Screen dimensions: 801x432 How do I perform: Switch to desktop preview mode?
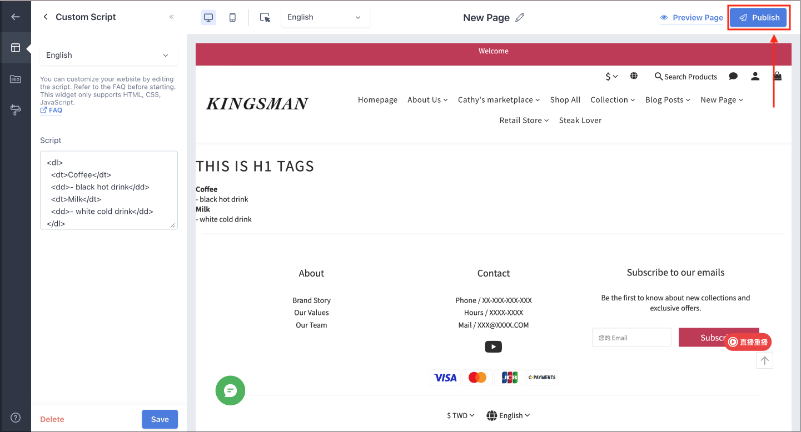[208, 17]
